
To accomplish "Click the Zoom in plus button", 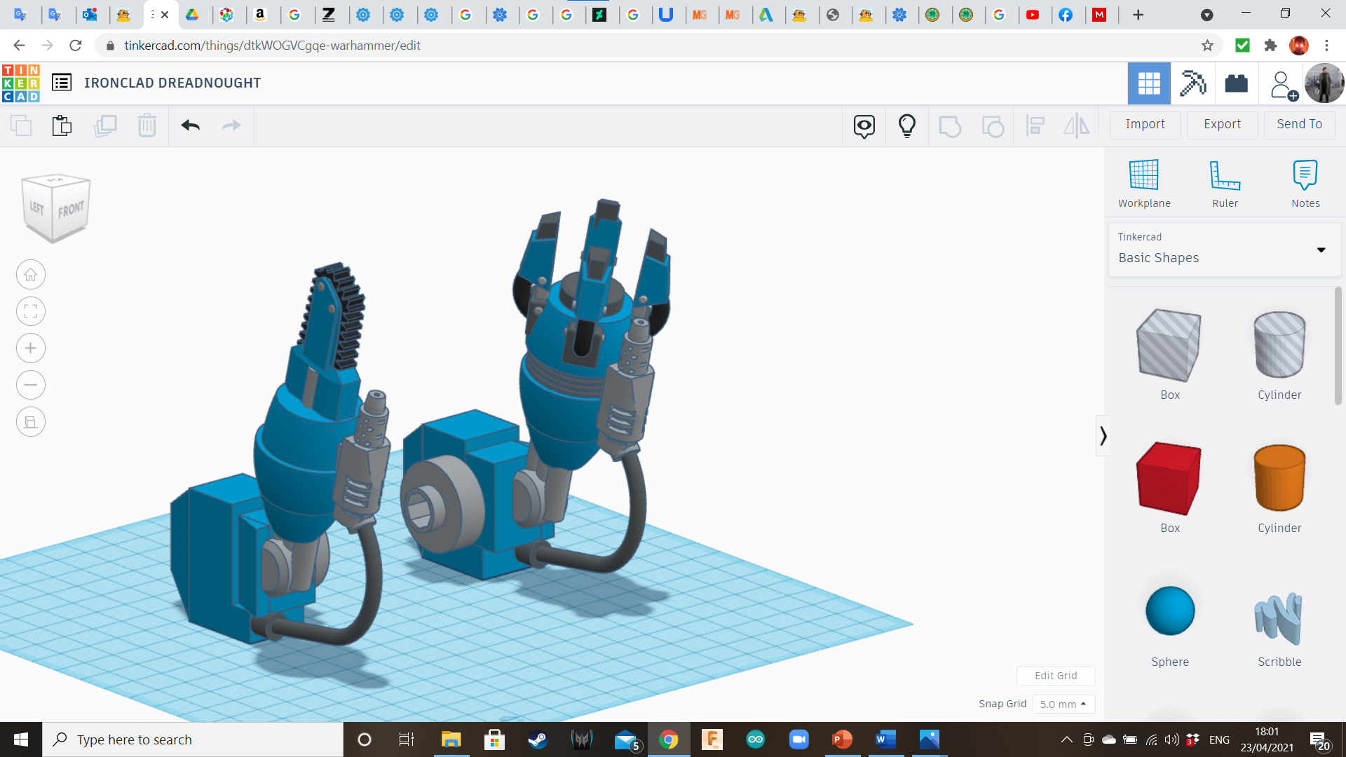I will point(31,348).
